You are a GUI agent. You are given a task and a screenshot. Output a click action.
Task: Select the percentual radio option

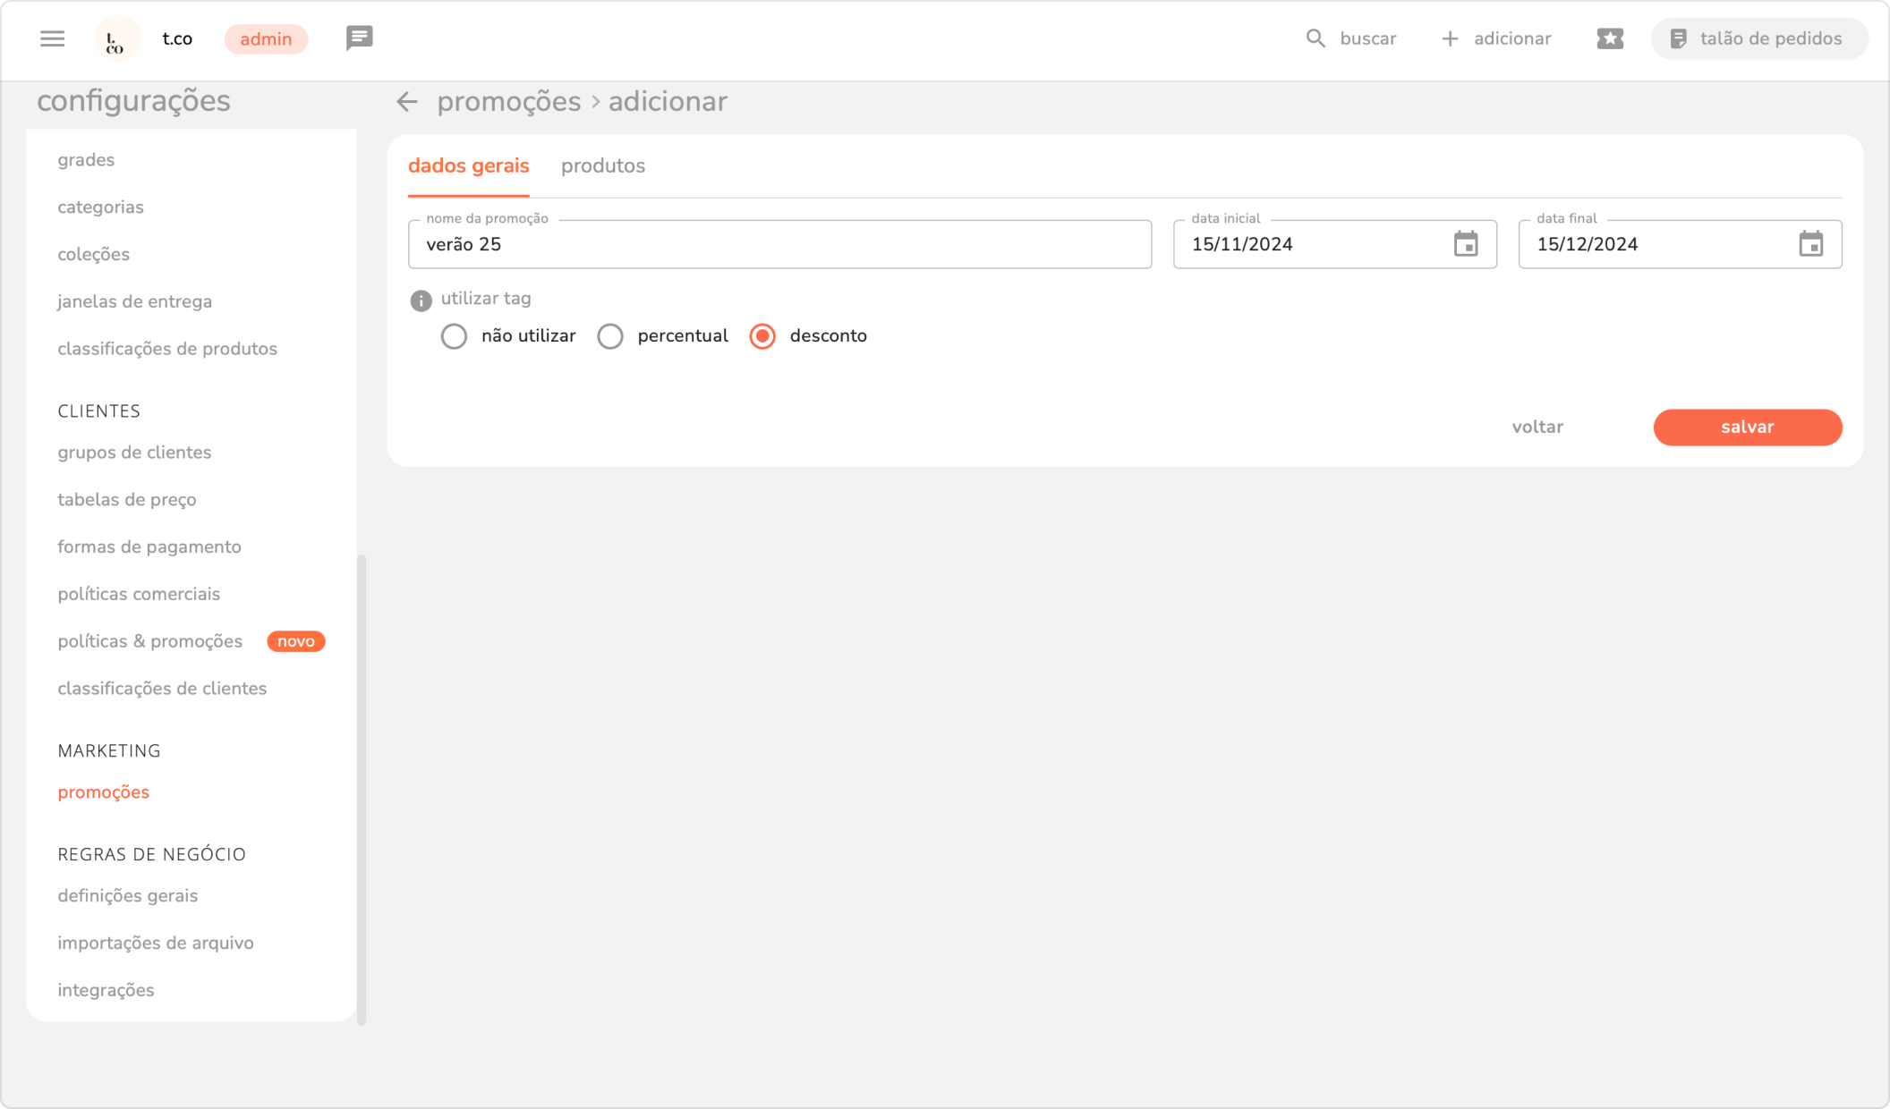pyautogui.click(x=610, y=336)
